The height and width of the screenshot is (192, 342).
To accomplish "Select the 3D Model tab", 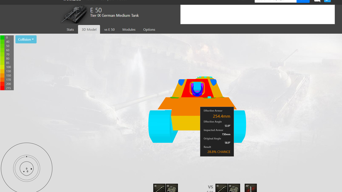I will 89,30.
